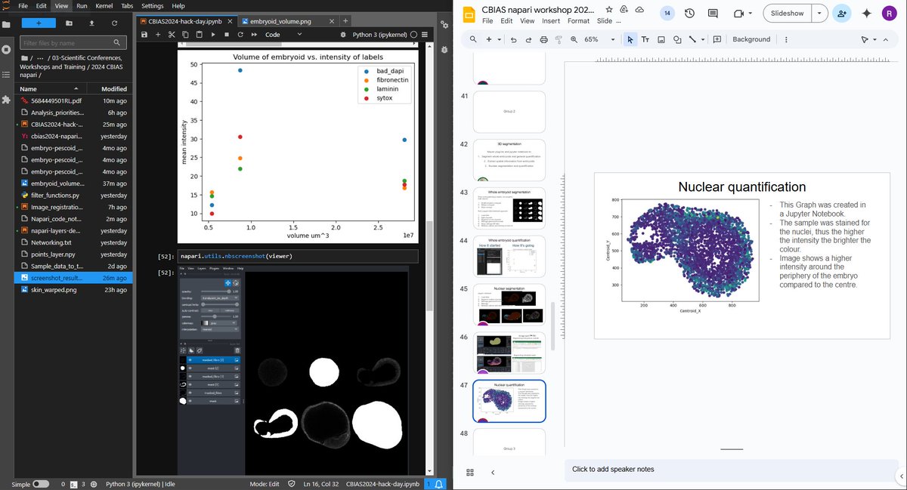Open the JupyterLab View menu
This screenshot has width=907, height=490.
click(x=61, y=5)
